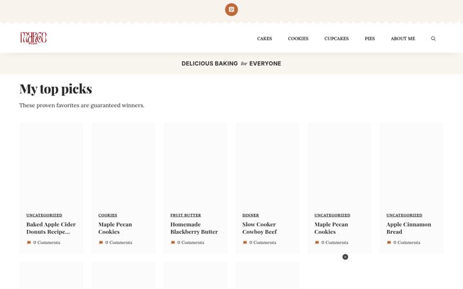Select Pies in the top menu
Viewport: 463px width, 289px height.
click(x=370, y=39)
